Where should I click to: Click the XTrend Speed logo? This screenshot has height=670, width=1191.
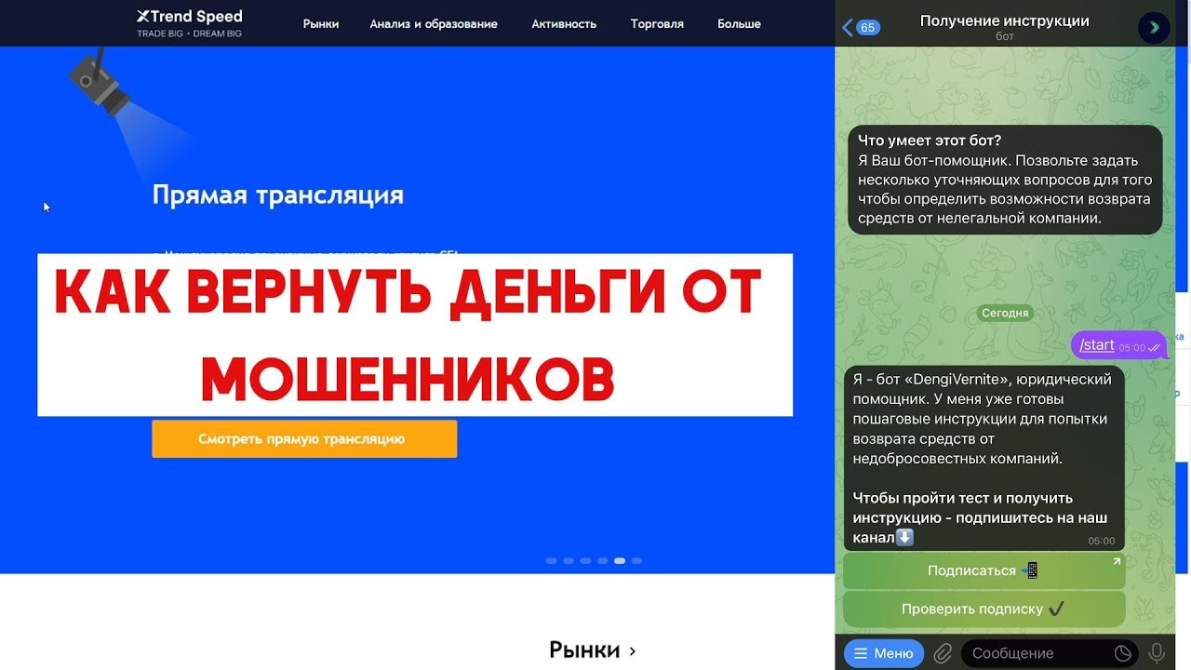click(189, 23)
